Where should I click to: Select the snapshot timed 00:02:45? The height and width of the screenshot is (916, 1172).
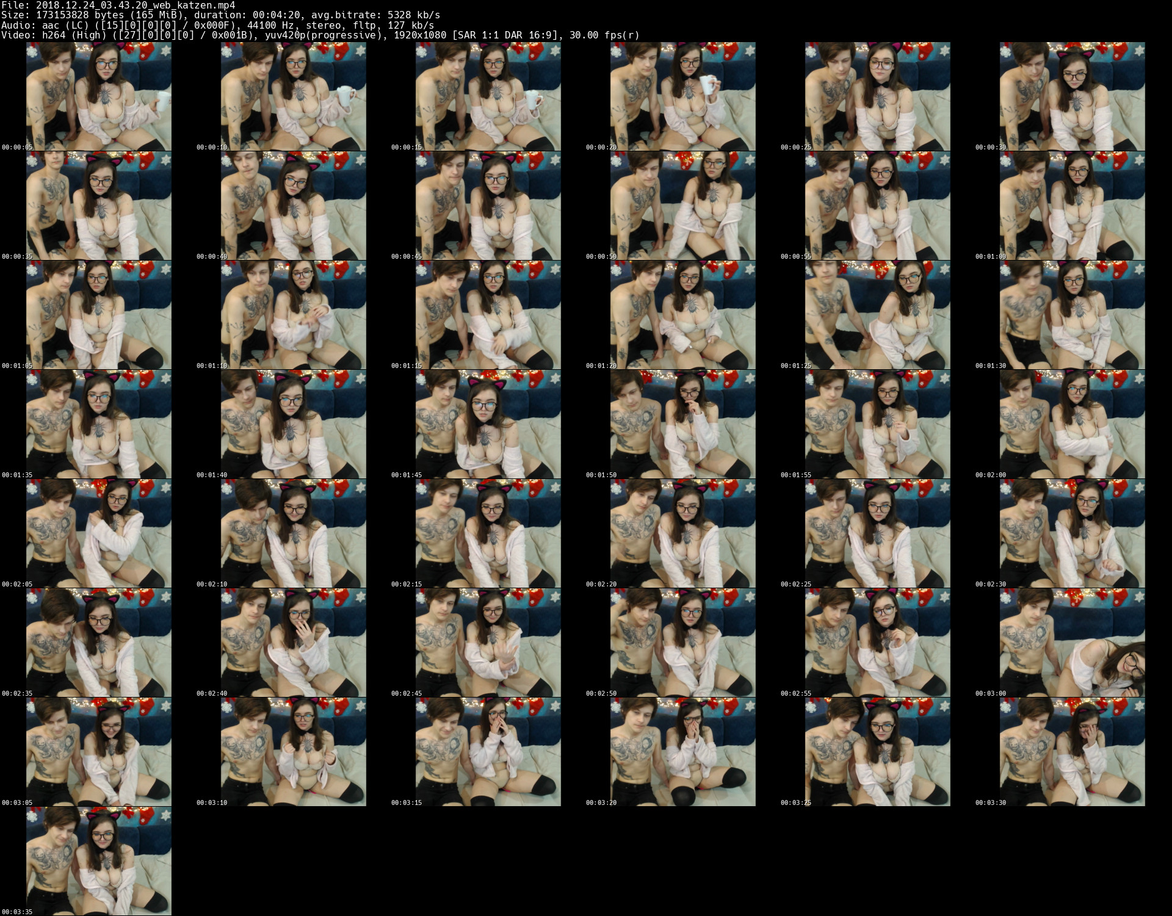click(488, 643)
